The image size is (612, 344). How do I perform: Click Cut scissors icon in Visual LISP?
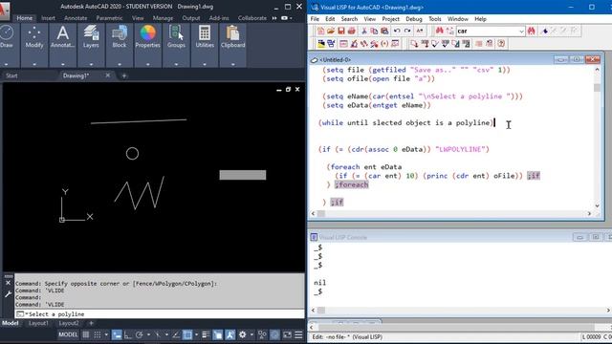click(363, 31)
